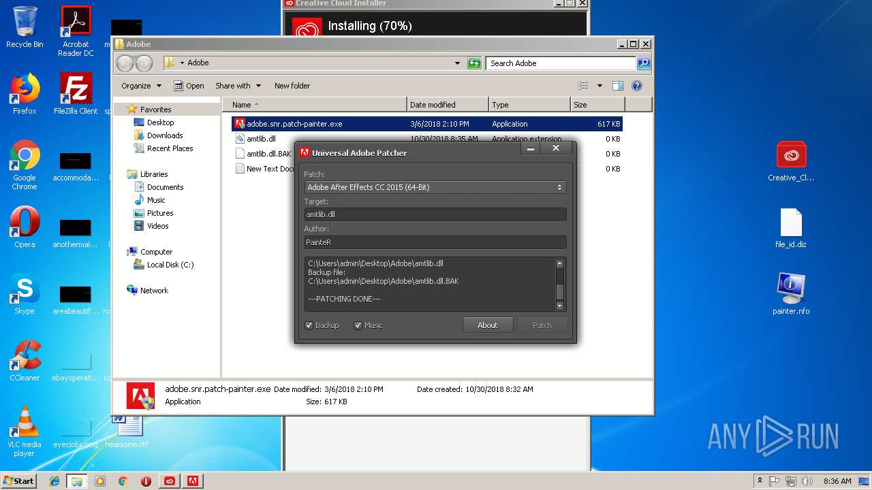The width and height of the screenshot is (872, 490).
Task: Open Organize menu dropdown
Action: tap(141, 86)
